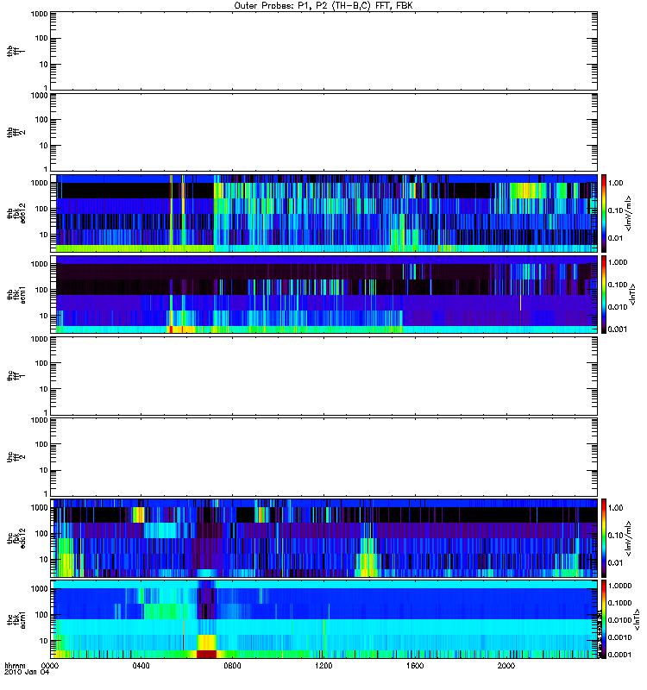Screen dimensions: 647x690
Task: Click the color bar beside thb edc12 panel
Action: 603,213
